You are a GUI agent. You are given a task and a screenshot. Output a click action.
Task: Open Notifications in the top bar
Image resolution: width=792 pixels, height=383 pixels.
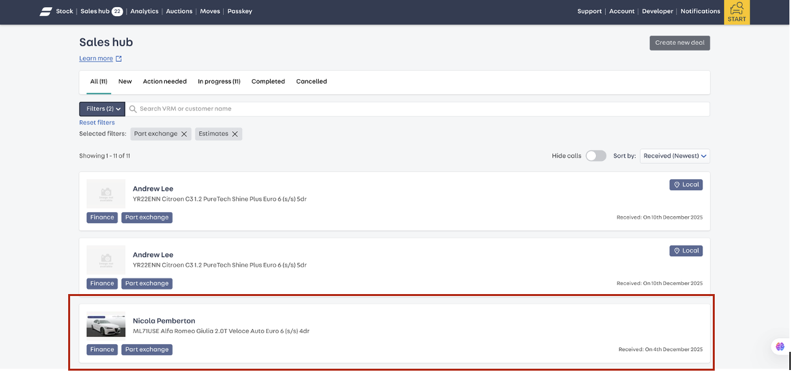point(700,12)
